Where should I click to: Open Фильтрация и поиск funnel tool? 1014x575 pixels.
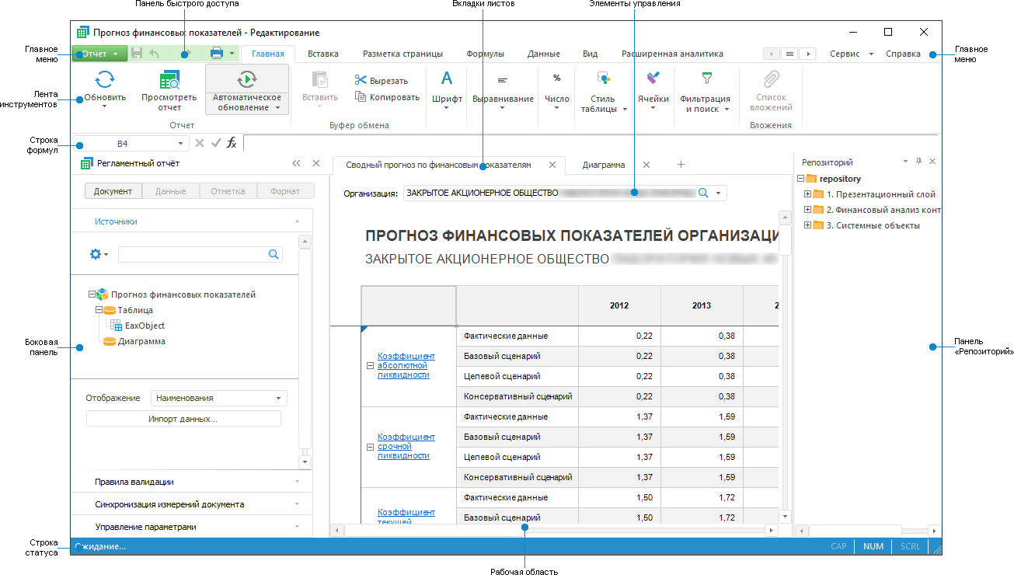[x=706, y=78]
